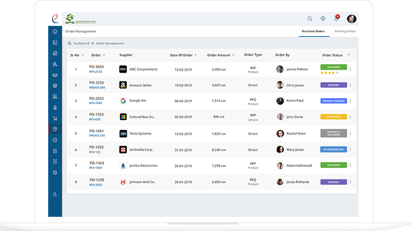Viewport: 413px width, 231px height.
Task: Open the user profile avatar menu
Action: (x=351, y=19)
